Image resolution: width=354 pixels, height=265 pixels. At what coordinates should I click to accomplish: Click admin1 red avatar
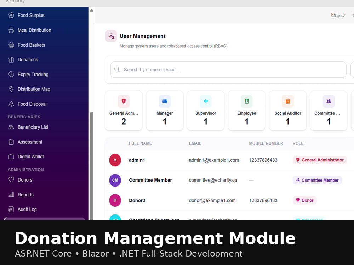click(x=115, y=160)
